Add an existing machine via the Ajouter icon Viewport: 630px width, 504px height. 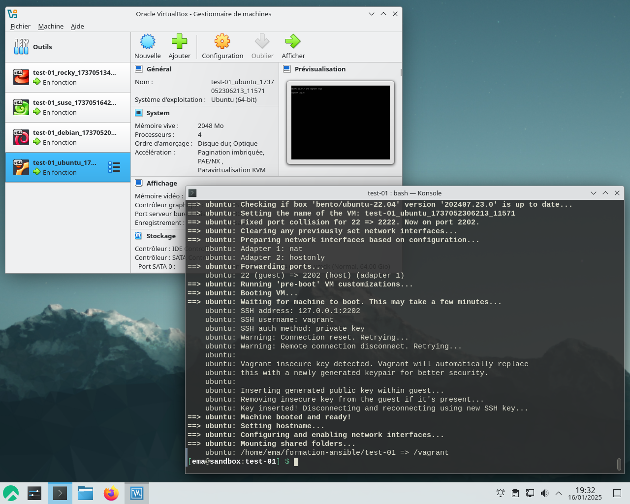tap(179, 46)
